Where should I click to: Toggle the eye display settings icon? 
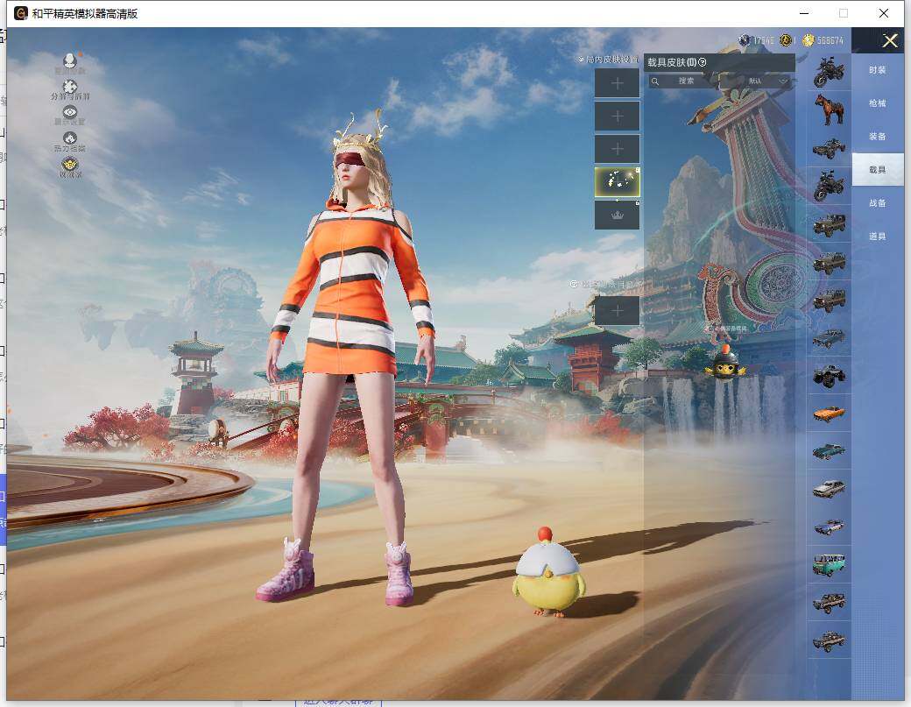tap(70, 115)
